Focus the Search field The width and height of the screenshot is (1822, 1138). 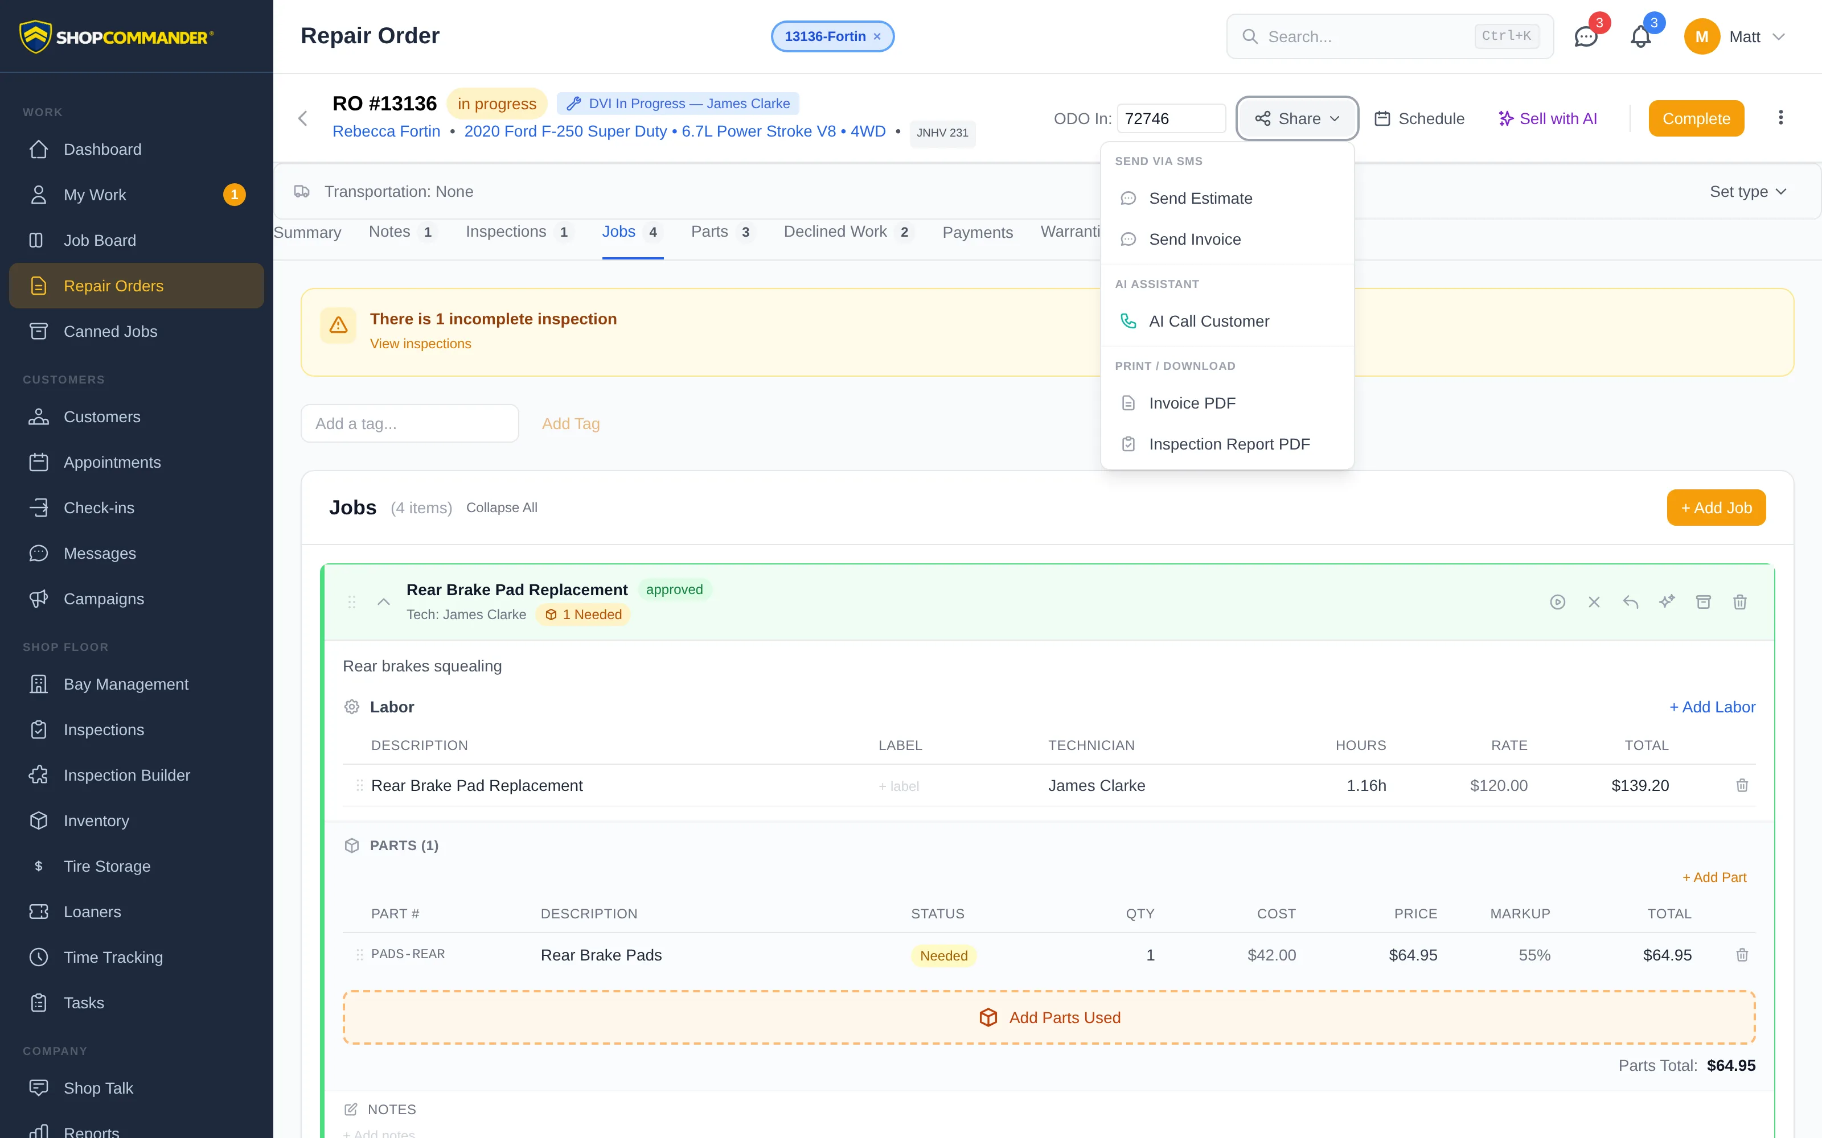click(1390, 36)
